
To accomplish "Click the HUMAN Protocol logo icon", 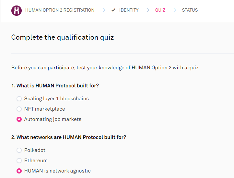I will click(x=17, y=11).
